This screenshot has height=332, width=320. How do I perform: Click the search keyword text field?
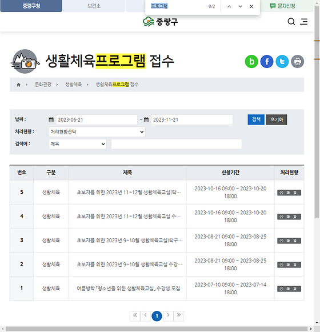pos(177,144)
